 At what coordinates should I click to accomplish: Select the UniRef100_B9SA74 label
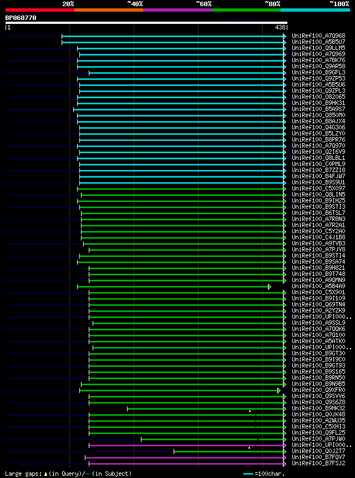(318, 262)
